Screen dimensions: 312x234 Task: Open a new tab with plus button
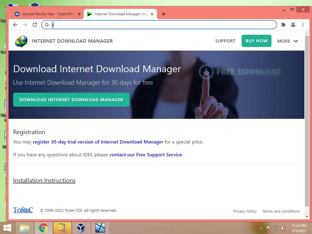pos(164,14)
